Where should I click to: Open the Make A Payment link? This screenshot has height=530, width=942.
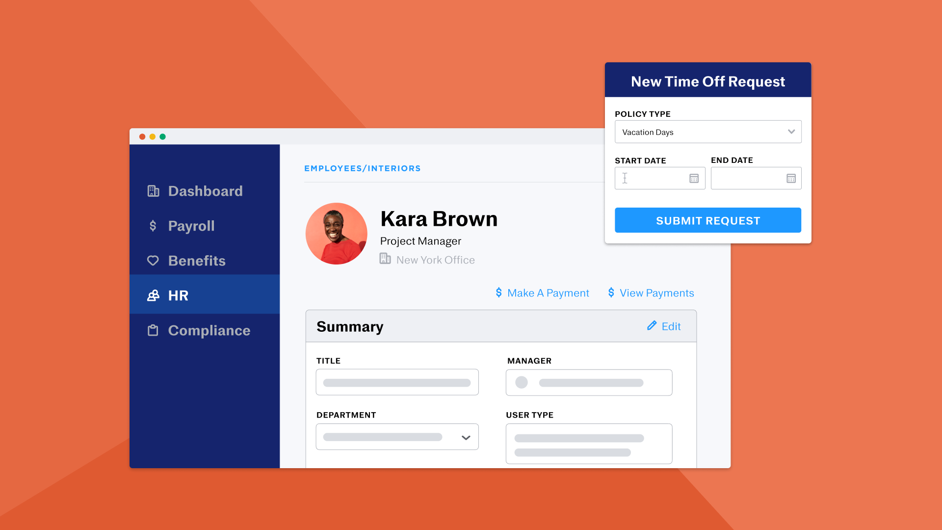point(547,292)
